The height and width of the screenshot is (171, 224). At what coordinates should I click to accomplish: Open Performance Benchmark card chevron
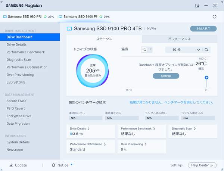[x=154, y=128]
